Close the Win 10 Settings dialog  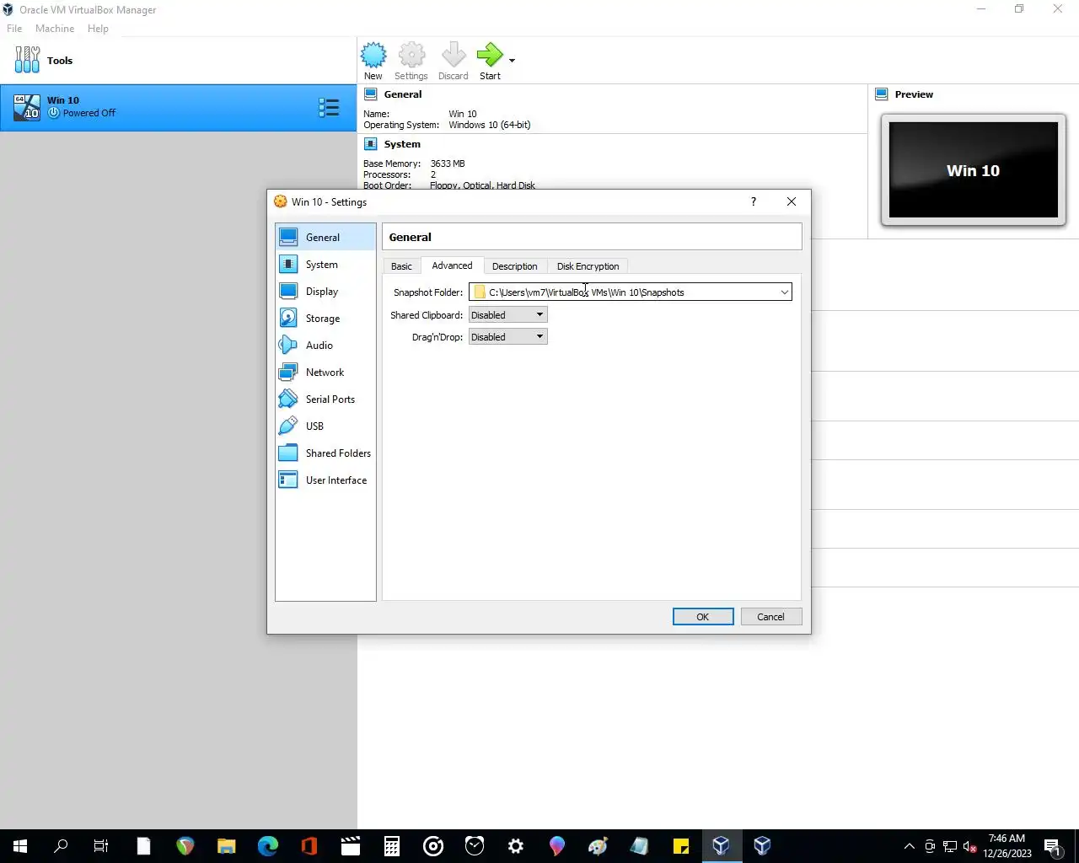(791, 201)
